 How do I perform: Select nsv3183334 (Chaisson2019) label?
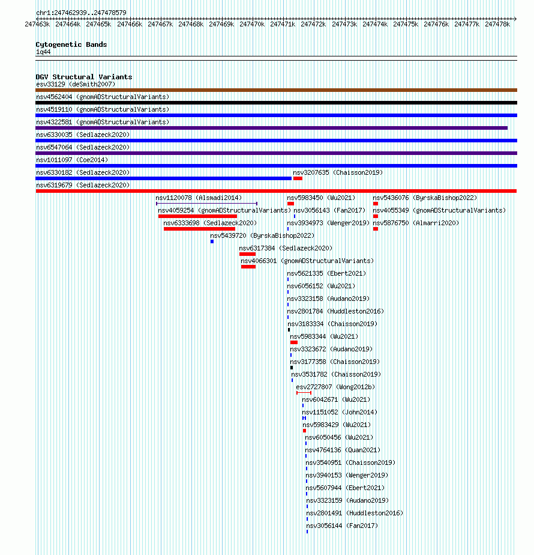[x=332, y=324]
